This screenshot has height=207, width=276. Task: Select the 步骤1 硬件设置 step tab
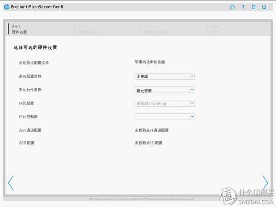click(x=41, y=29)
